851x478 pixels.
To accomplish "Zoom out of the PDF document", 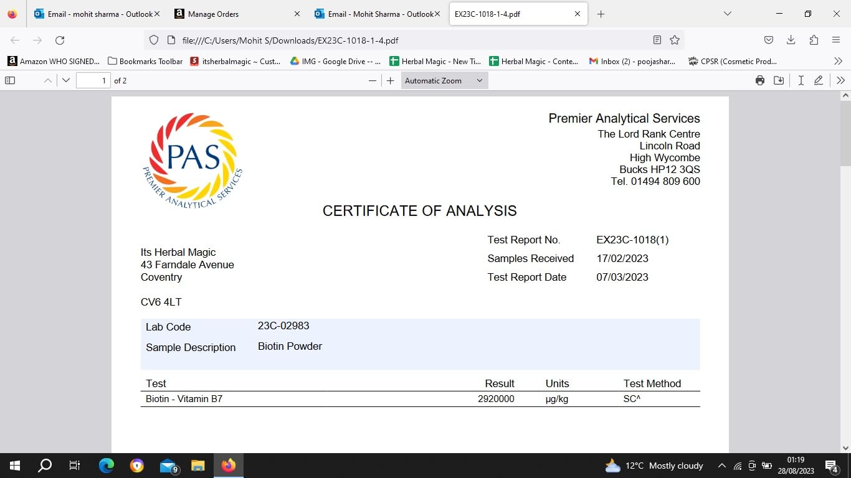I will [373, 80].
